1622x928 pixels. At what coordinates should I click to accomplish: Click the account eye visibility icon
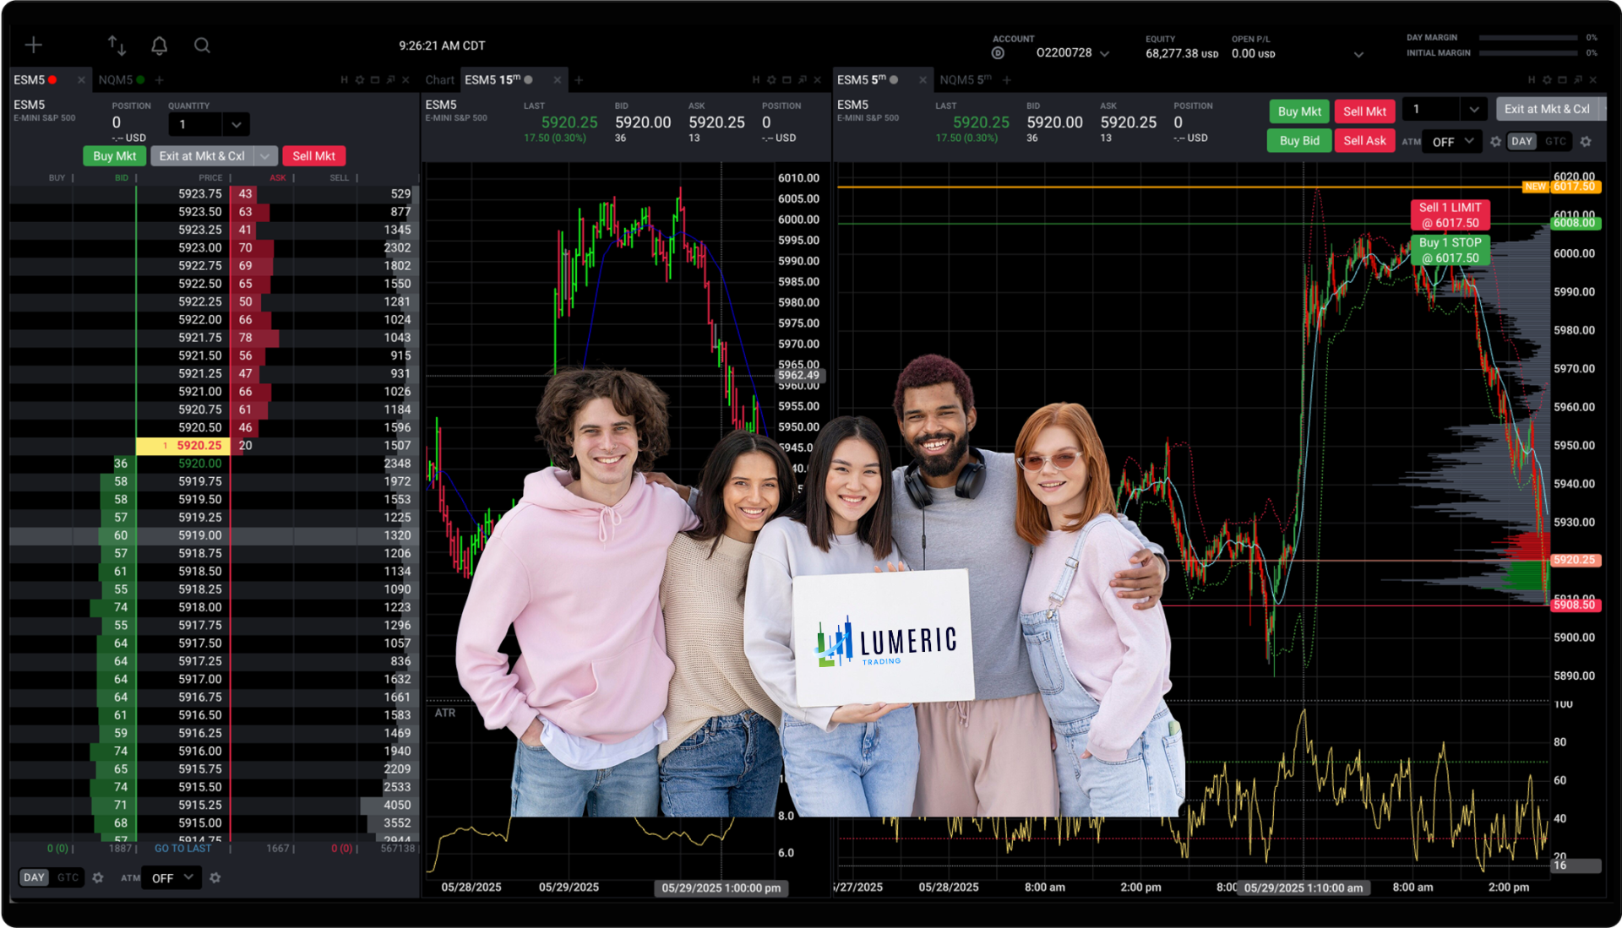pyautogui.click(x=998, y=53)
